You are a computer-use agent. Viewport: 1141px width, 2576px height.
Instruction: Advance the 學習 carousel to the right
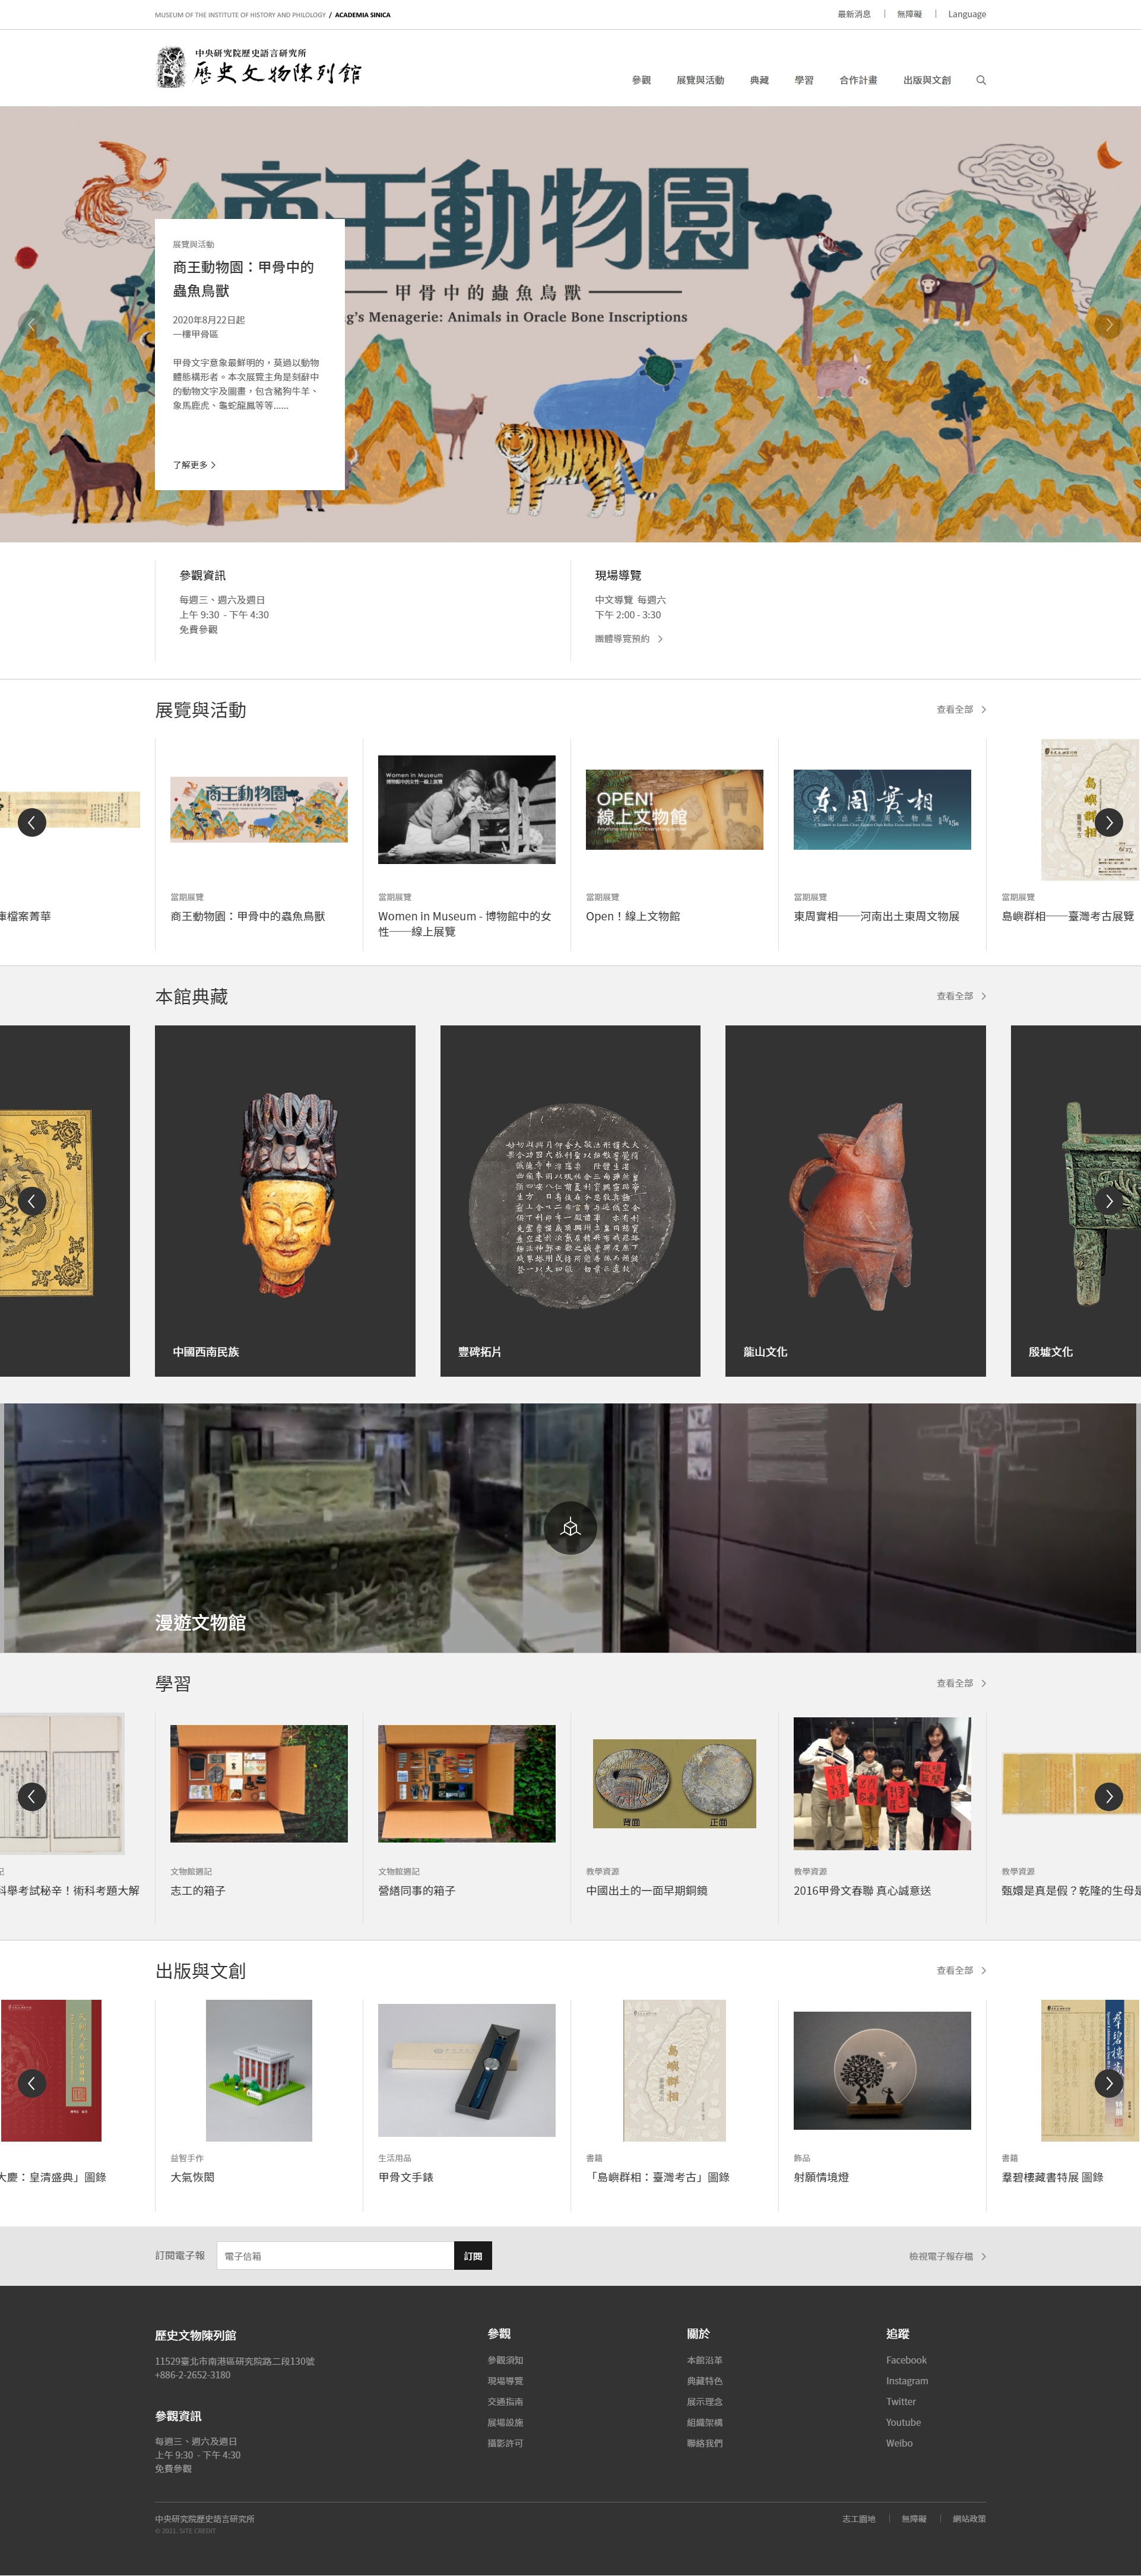click(1108, 1796)
